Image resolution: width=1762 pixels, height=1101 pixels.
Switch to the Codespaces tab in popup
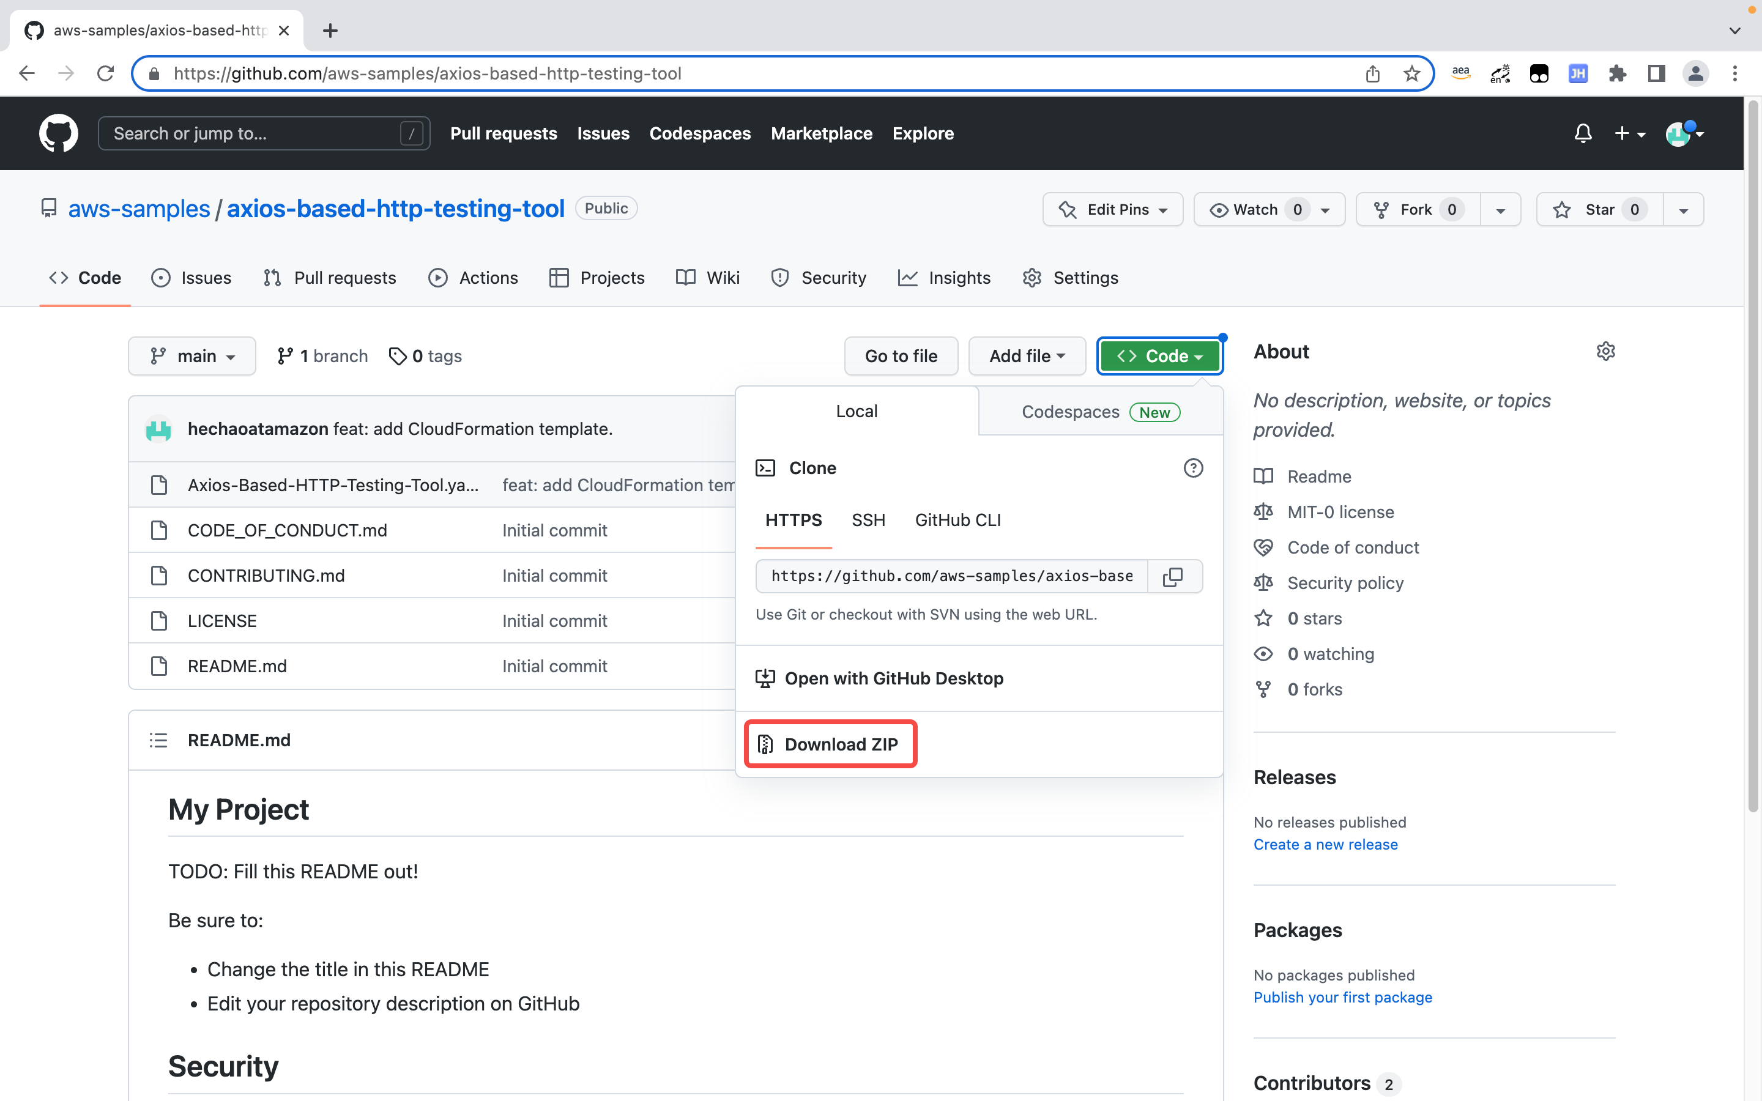(1101, 412)
